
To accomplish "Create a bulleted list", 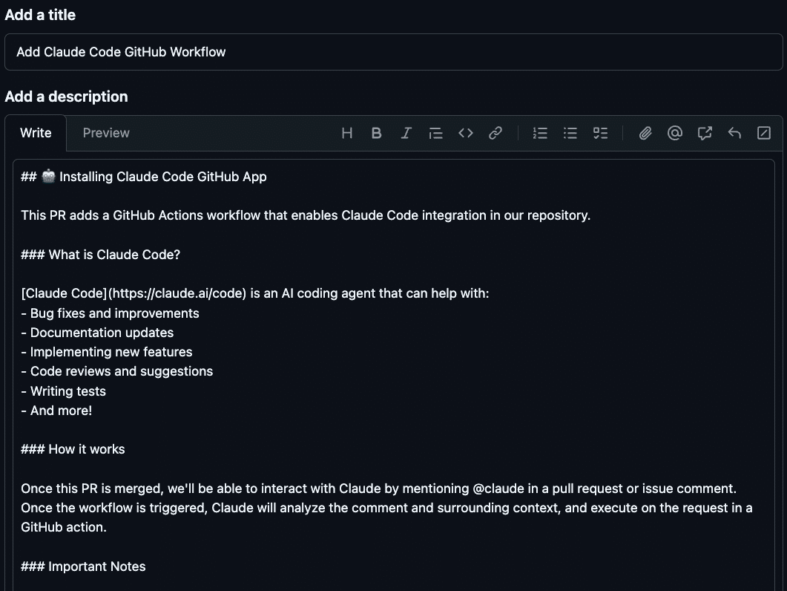I will point(570,133).
